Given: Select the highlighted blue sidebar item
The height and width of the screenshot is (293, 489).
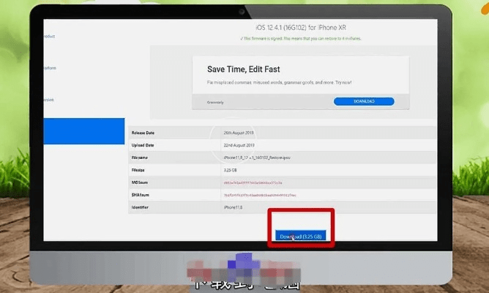Looking at the screenshot, I should click(83, 131).
